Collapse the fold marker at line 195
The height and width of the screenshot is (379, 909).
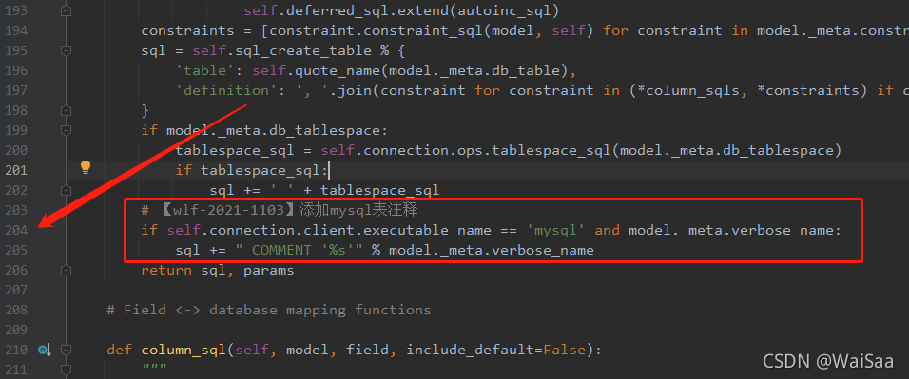67,50
